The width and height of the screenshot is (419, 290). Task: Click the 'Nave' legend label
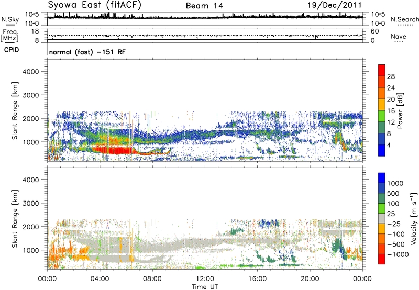click(x=398, y=36)
